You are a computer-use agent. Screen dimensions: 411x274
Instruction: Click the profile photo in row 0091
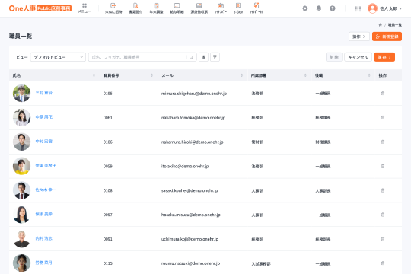click(22, 239)
